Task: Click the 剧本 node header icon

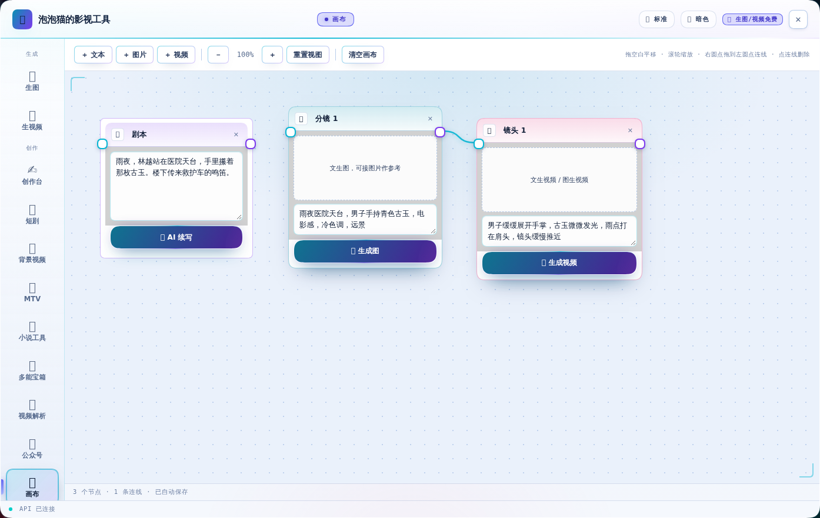Action: (x=118, y=134)
